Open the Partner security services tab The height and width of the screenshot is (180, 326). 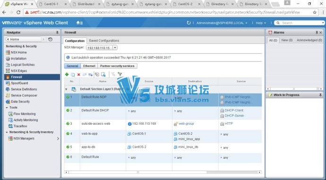coord(117,66)
